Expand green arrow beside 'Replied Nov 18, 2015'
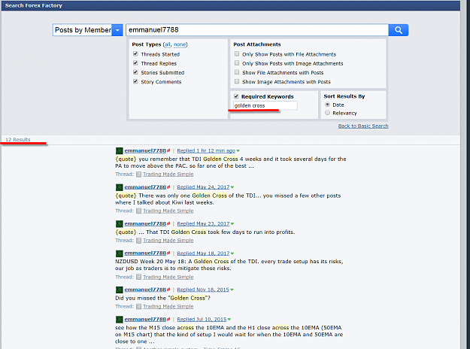 [232, 290]
